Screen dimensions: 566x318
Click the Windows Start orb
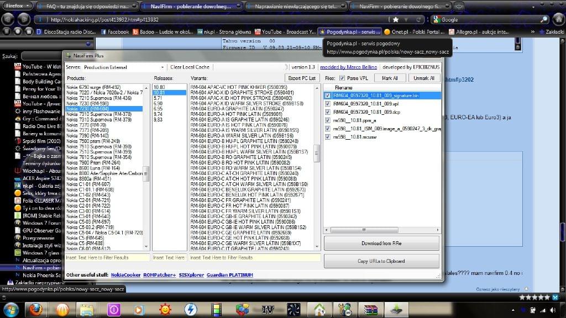click(11, 310)
